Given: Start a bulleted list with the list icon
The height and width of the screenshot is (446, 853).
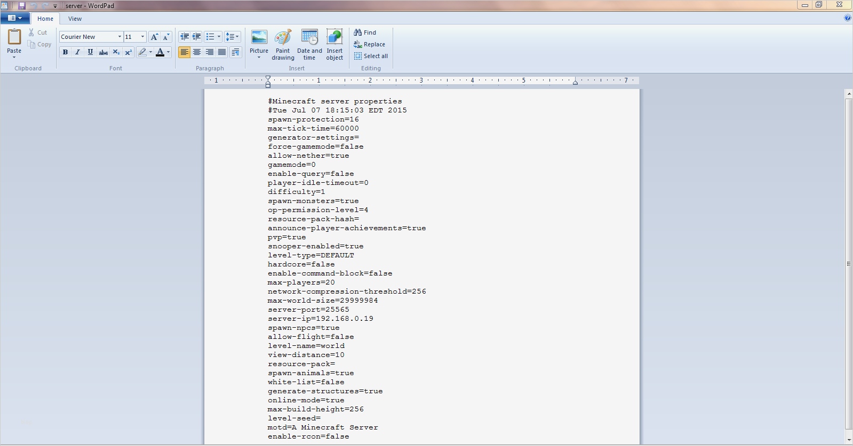Looking at the screenshot, I should tap(210, 37).
